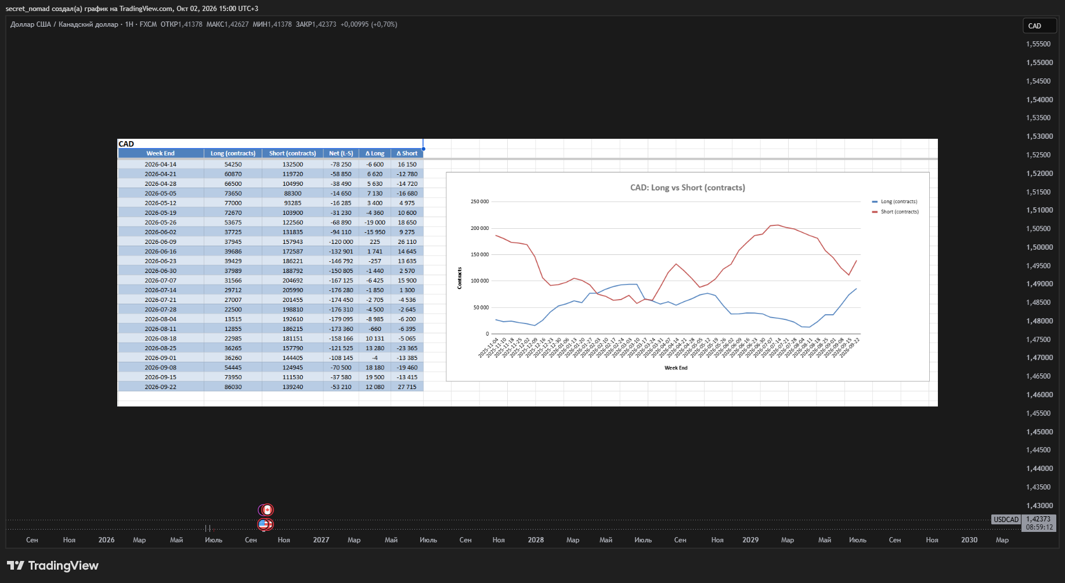
Task: Click the red Short (contracts) legend marker
Action: tap(875, 212)
